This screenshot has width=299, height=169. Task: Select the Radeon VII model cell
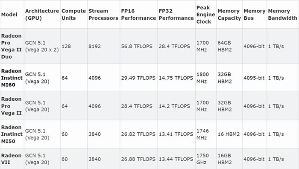(x=11, y=159)
